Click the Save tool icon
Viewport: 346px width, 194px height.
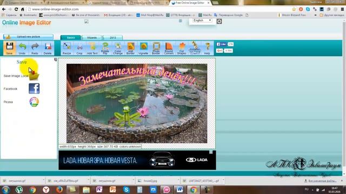pos(9,48)
